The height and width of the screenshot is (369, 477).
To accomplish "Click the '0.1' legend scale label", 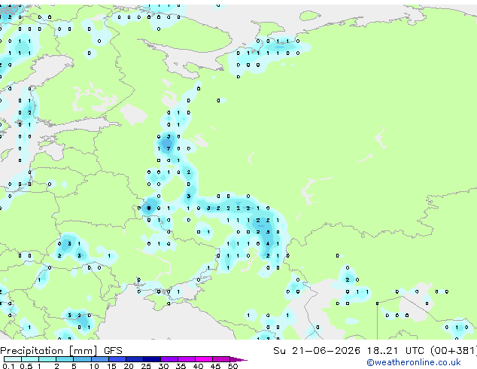I will 8,366.
